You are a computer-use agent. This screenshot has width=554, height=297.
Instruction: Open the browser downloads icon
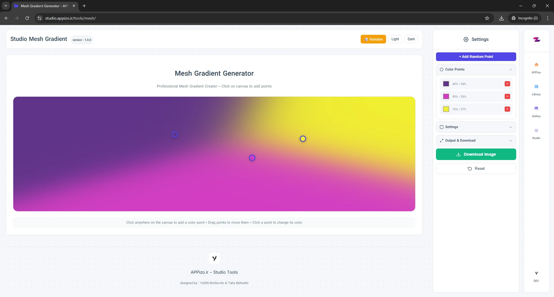501,18
